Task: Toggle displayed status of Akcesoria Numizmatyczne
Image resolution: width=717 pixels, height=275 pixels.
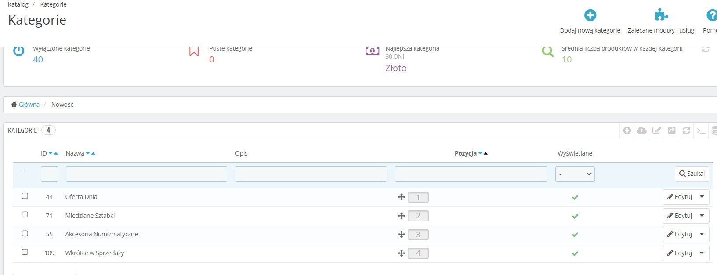Action: tap(575, 235)
